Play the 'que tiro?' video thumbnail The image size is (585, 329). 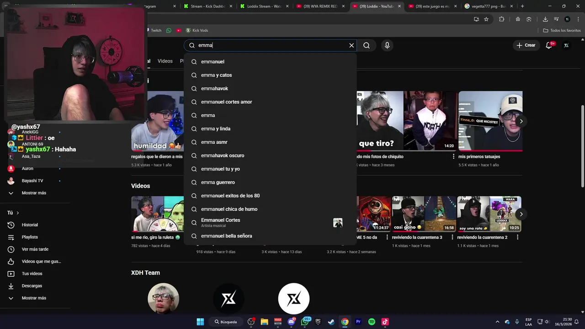(407, 121)
